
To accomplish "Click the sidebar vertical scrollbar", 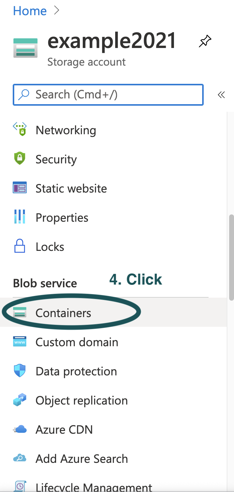I will point(231,257).
